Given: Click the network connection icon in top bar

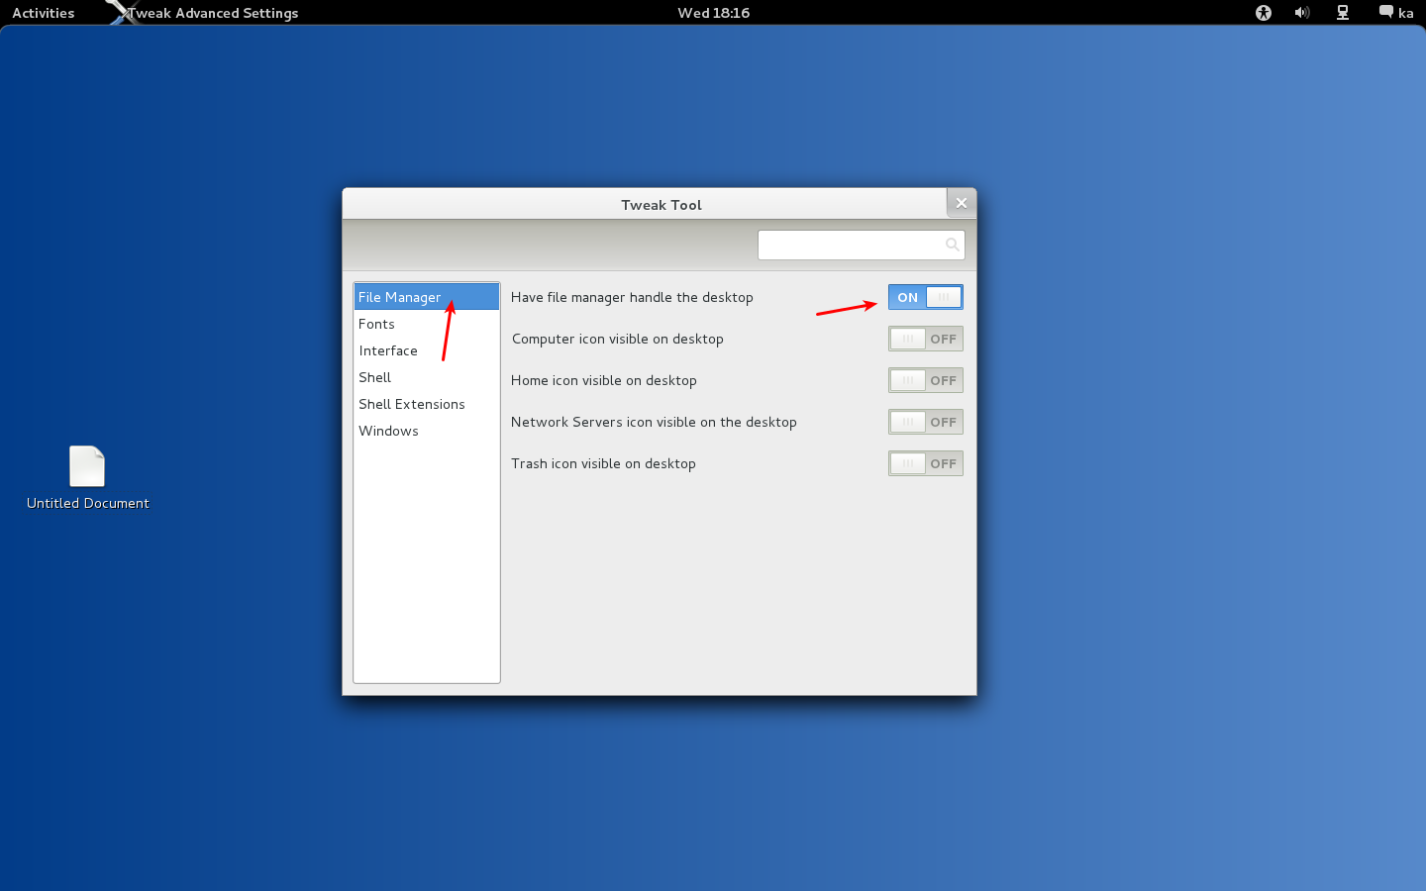Looking at the screenshot, I should pyautogui.click(x=1343, y=13).
